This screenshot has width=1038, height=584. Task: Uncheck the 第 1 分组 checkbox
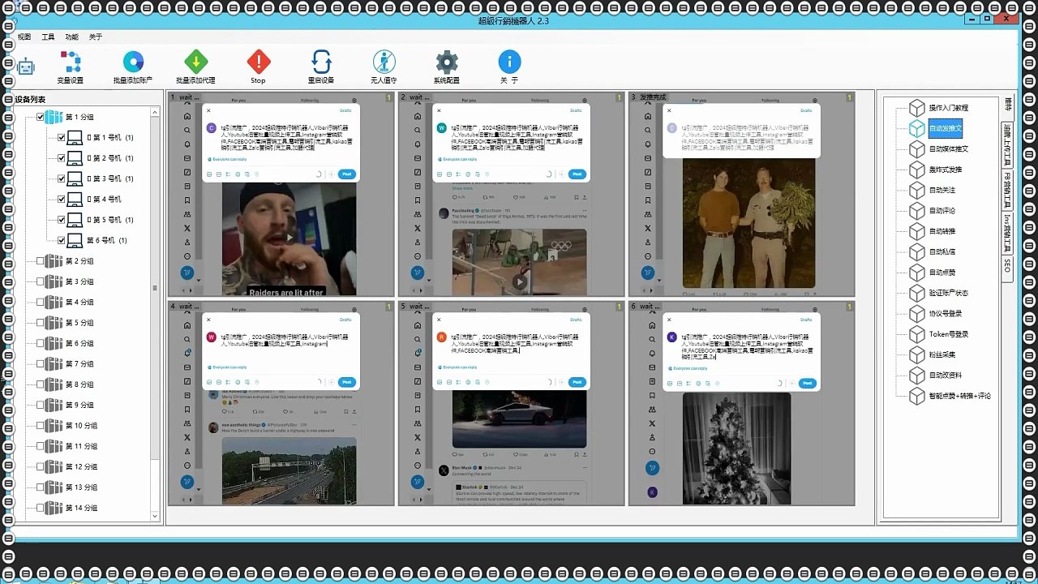pyautogui.click(x=40, y=117)
